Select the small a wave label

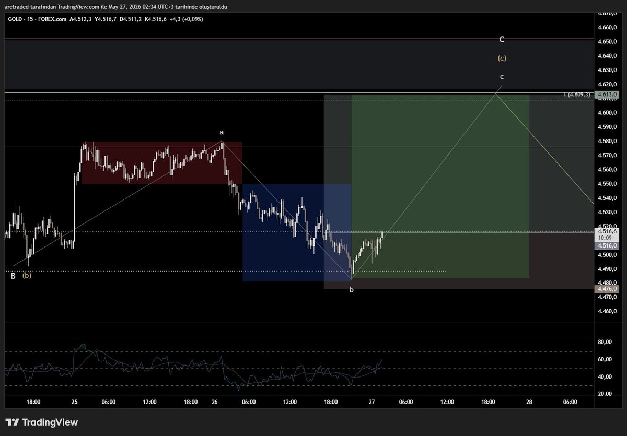point(222,133)
